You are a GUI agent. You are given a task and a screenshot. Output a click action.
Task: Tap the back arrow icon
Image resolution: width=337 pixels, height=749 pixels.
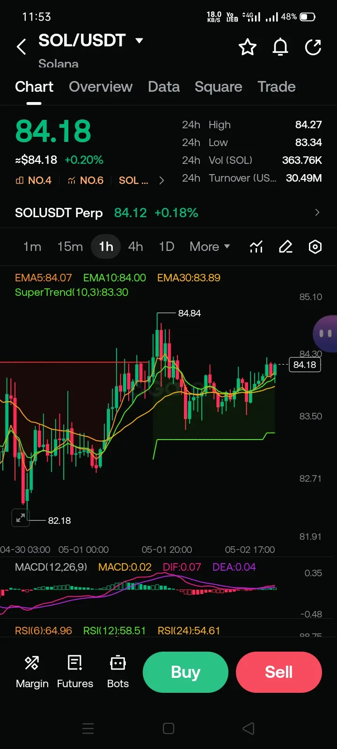[x=22, y=47]
